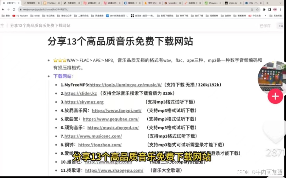Screen dimensions: 286x178
Task: Open the 微信公众号 bookmark folder
Action: 64,16
